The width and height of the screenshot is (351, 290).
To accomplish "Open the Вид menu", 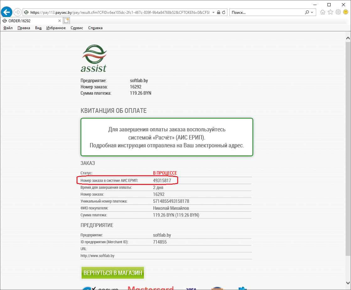I will coord(38,28).
